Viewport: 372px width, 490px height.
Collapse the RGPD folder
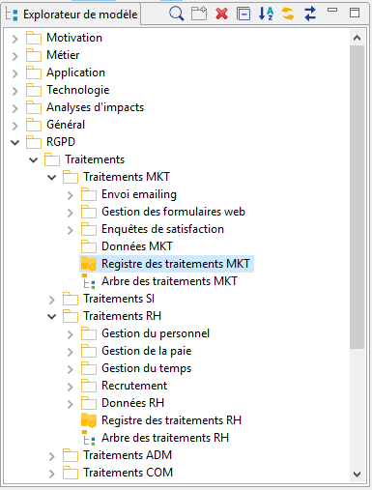(x=14, y=142)
